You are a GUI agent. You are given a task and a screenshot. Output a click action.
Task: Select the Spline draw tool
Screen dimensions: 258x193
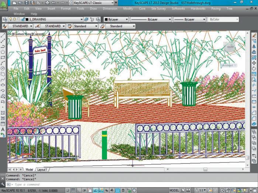coord(3,80)
